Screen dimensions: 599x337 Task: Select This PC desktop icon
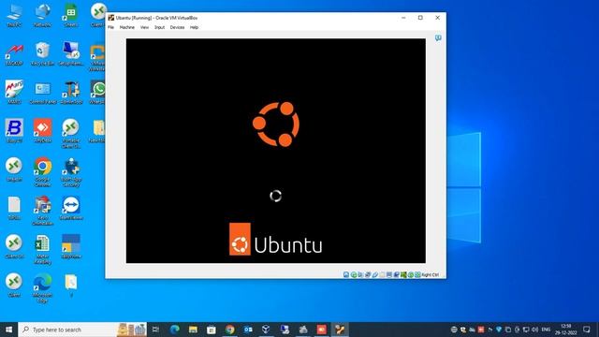tap(14, 15)
